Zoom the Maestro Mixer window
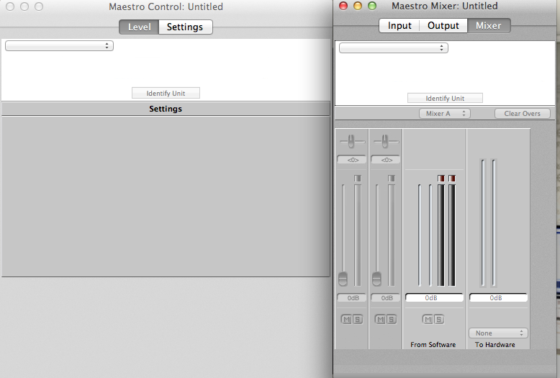 click(x=372, y=6)
